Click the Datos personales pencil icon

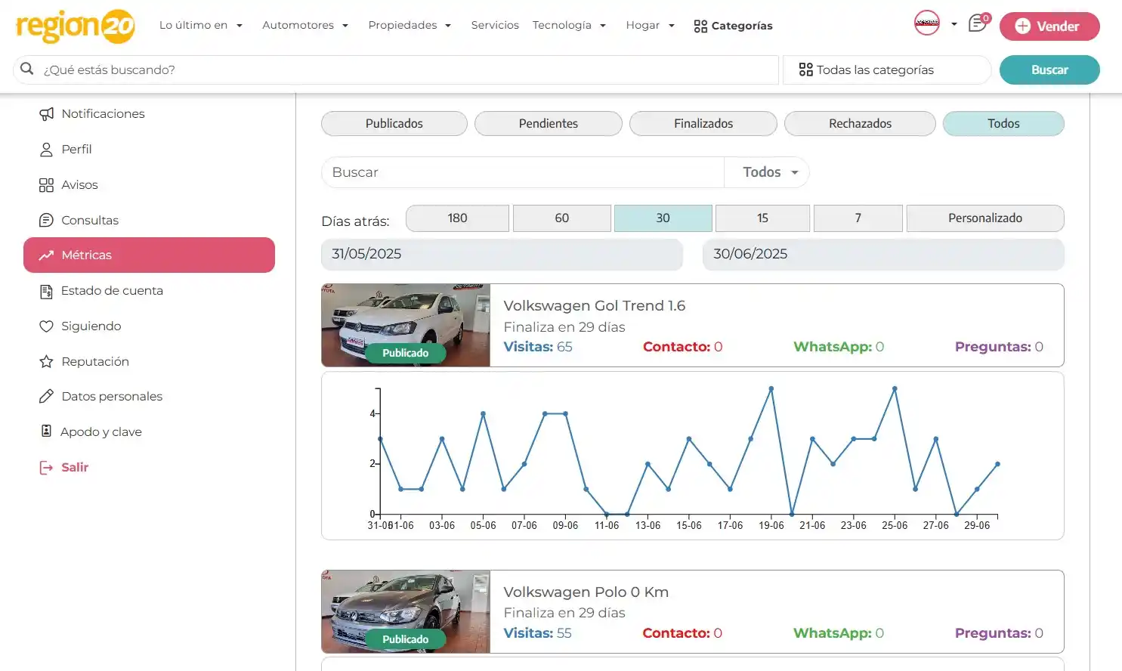46,397
